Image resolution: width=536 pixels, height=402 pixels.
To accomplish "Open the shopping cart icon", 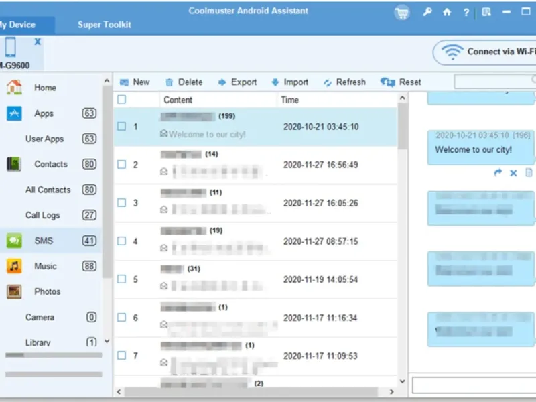I will tap(401, 13).
